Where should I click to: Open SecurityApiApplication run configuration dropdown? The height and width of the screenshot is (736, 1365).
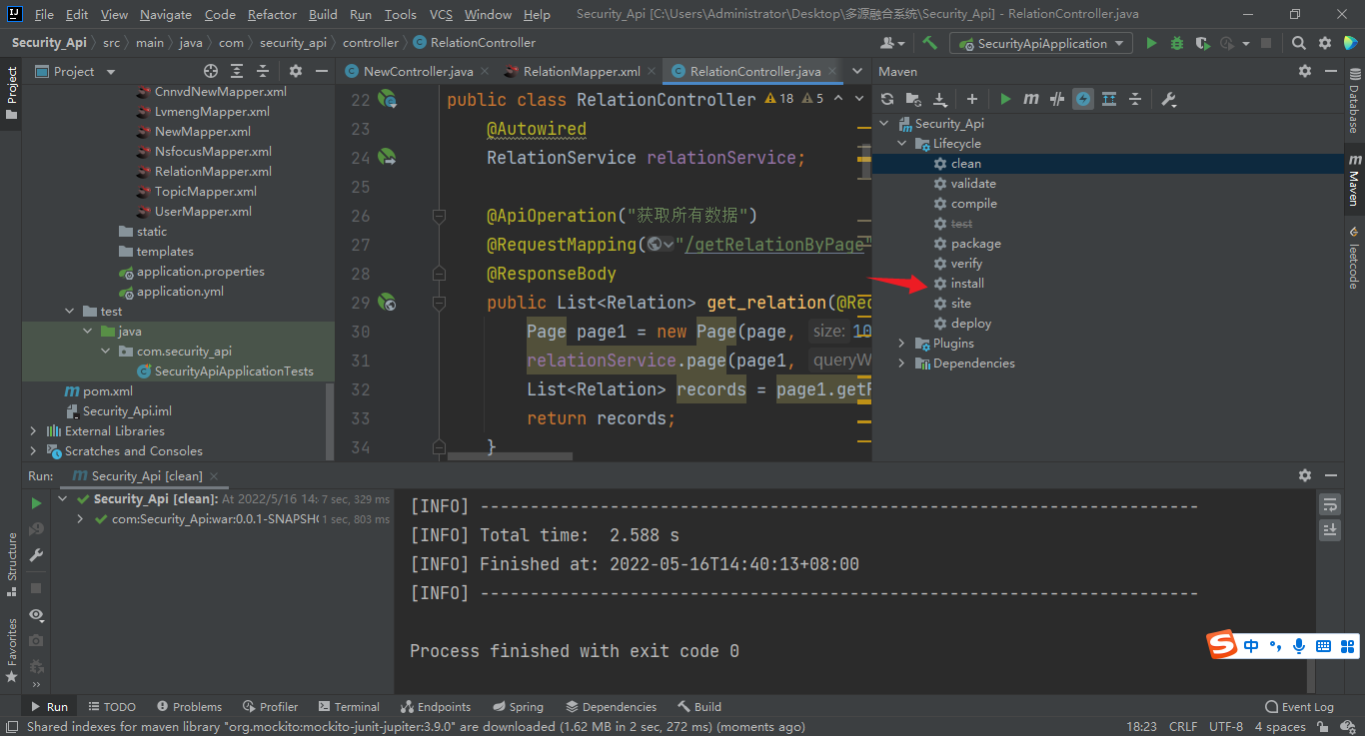1040,43
